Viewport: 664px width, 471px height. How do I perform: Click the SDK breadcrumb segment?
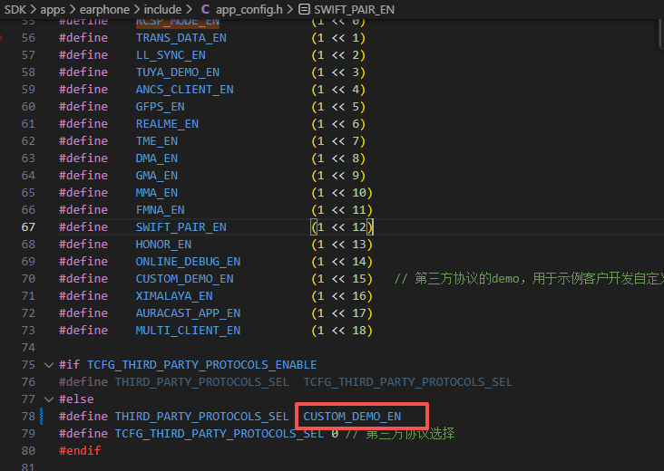tap(15, 9)
